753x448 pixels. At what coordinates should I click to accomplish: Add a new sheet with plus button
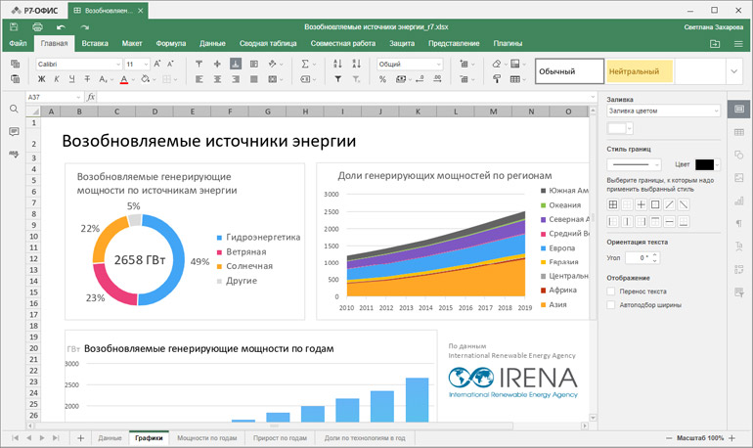(80, 438)
